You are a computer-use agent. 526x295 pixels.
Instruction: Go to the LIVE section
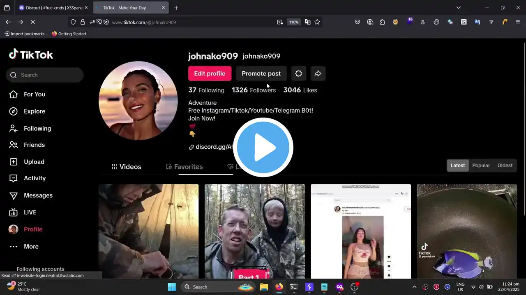coord(23,212)
